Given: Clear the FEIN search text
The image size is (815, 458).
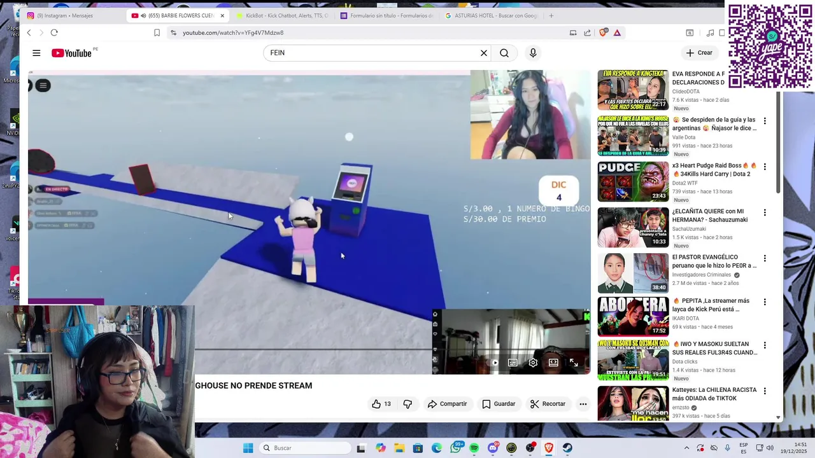Looking at the screenshot, I should (483, 53).
